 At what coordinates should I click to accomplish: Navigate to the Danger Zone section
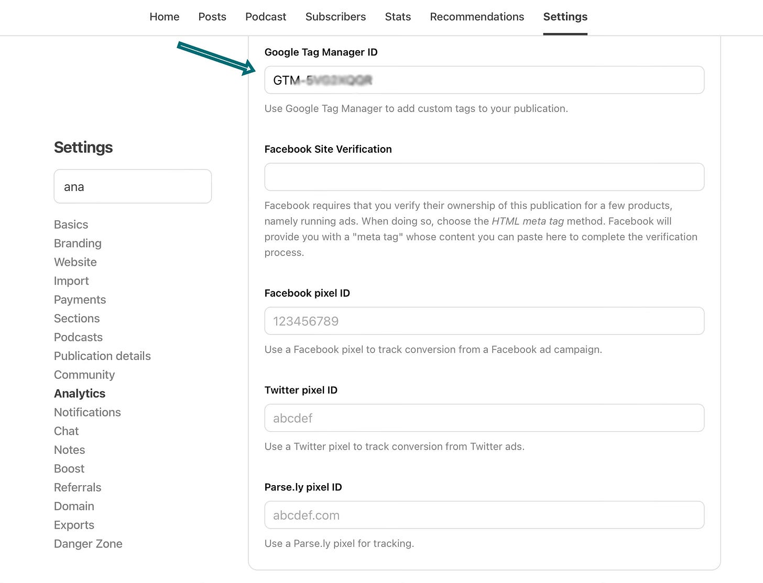tap(88, 544)
